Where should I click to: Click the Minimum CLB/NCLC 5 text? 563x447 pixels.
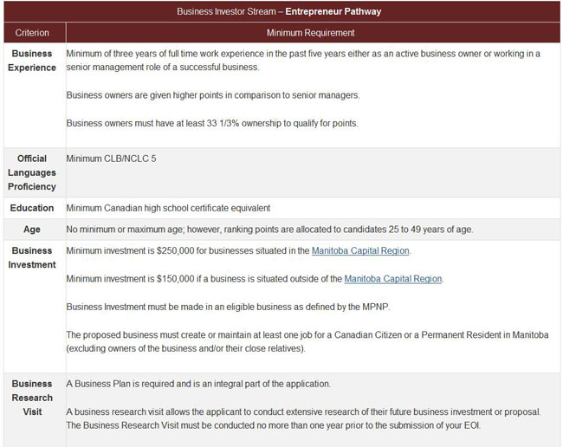(x=111, y=159)
